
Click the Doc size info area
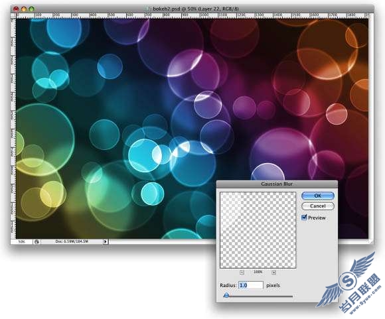[x=71, y=241]
